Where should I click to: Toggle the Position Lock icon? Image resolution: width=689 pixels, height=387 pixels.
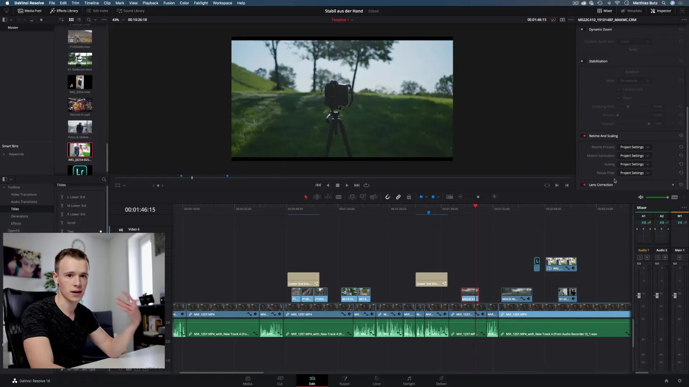[409, 197]
